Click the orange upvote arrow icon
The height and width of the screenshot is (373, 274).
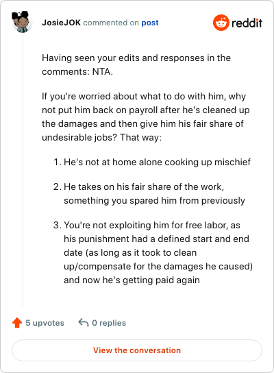coord(17,323)
